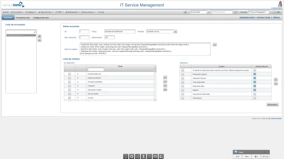Open the Plantilla Customer survey dropdown
This screenshot has height=159, width=284.
click(x=151, y=31)
